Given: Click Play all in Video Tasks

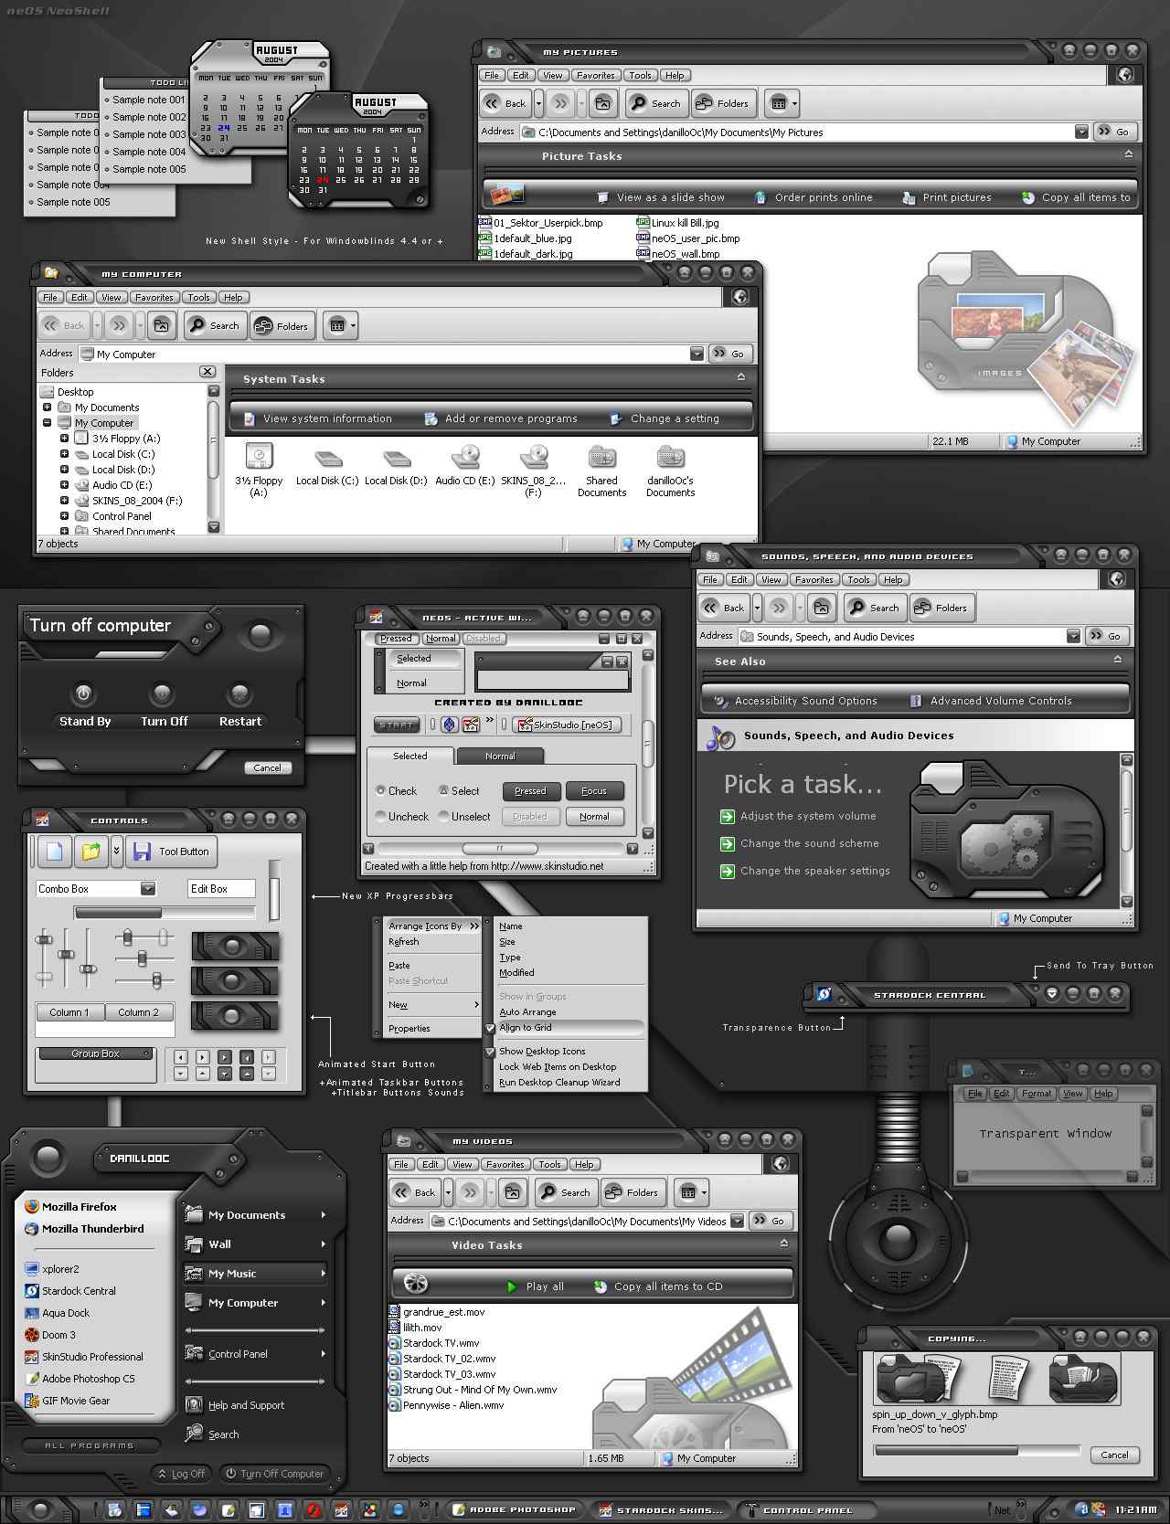Looking at the screenshot, I should click(535, 1286).
